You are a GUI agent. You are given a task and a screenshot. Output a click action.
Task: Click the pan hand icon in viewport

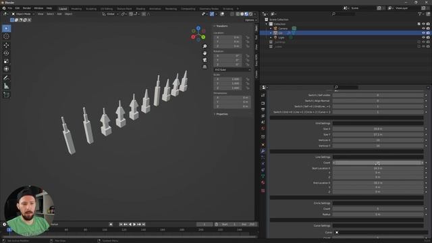tap(205, 53)
